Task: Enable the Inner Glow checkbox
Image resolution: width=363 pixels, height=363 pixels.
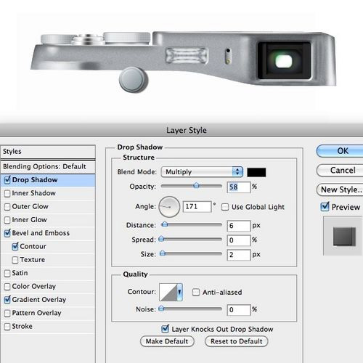Action: [x=7, y=220]
